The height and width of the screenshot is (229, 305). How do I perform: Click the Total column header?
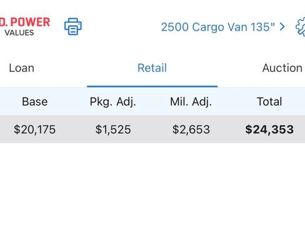click(x=269, y=101)
